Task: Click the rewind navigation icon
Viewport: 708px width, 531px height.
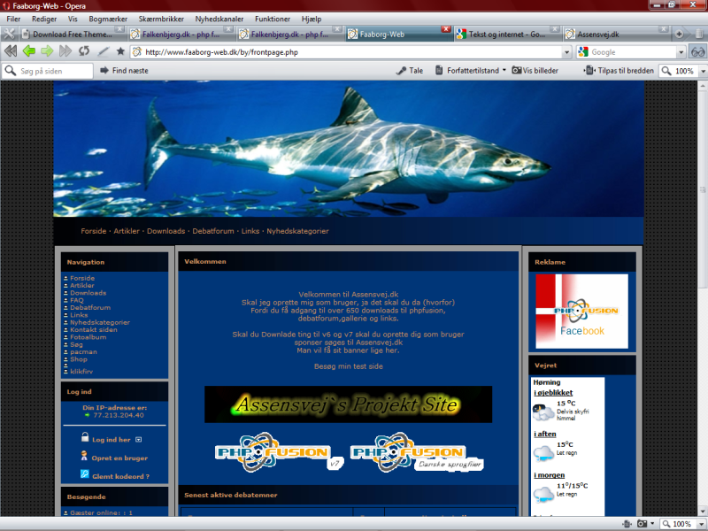Action: (x=11, y=51)
